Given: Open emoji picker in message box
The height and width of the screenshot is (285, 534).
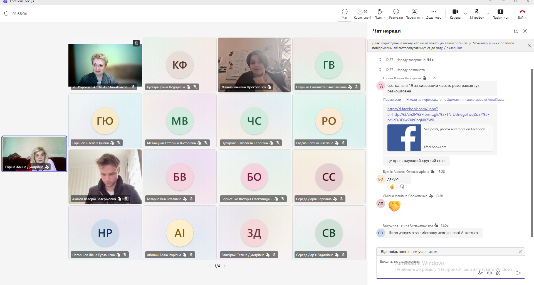Looking at the screenshot, I should [489, 273].
